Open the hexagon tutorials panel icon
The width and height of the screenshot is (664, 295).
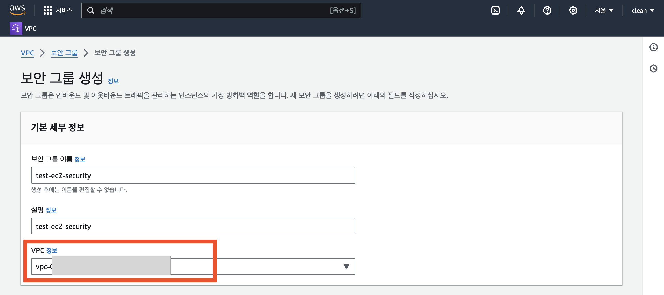tap(653, 68)
